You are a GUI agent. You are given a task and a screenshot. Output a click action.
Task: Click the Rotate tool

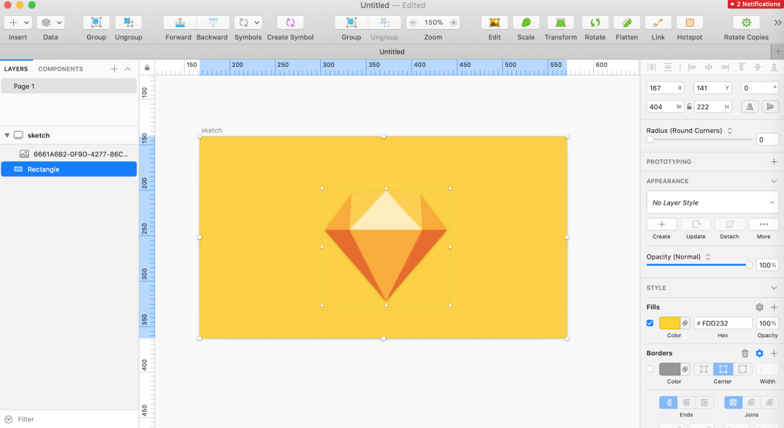tap(595, 23)
